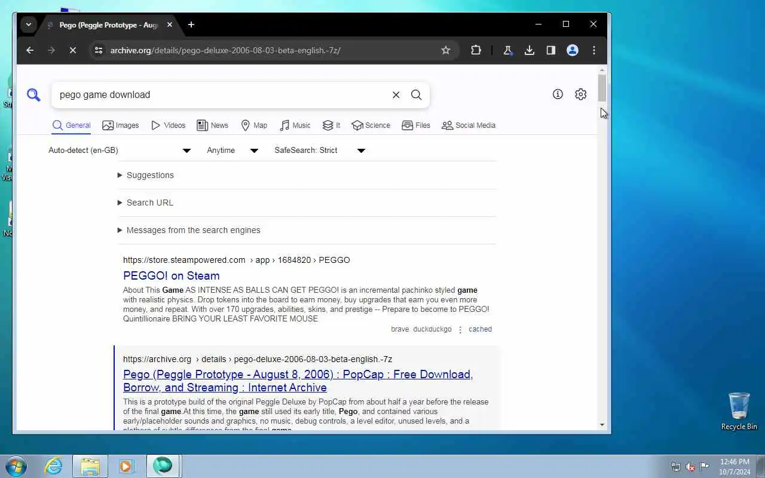The image size is (765, 478).
Task: Open the about info icon
Action: coord(558,94)
